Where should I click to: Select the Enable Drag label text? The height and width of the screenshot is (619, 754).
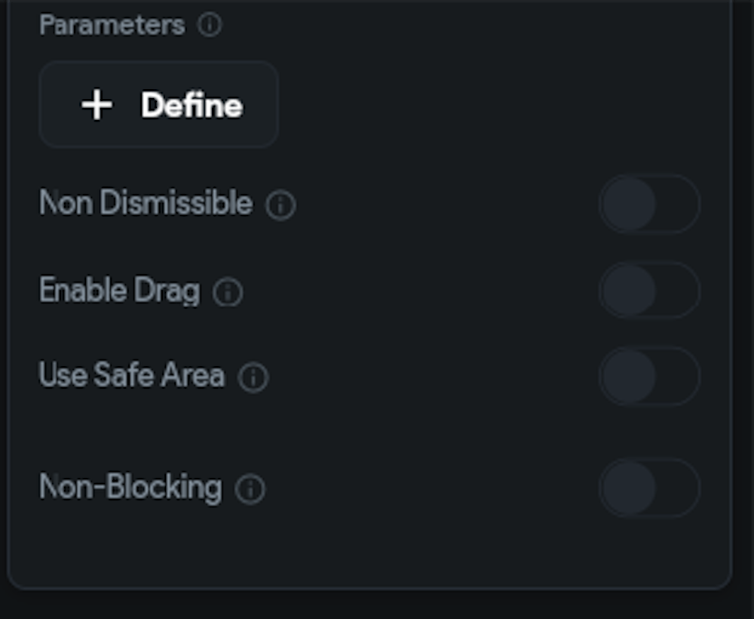click(119, 291)
